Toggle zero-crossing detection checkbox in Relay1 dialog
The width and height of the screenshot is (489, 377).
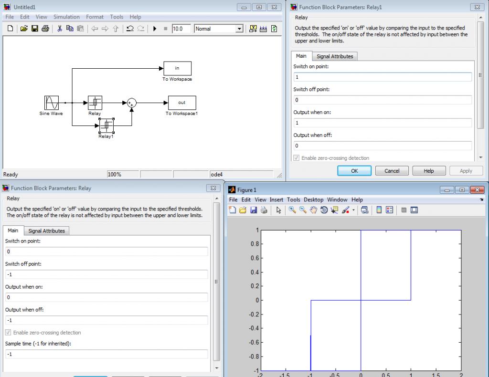(x=297, y=158)
